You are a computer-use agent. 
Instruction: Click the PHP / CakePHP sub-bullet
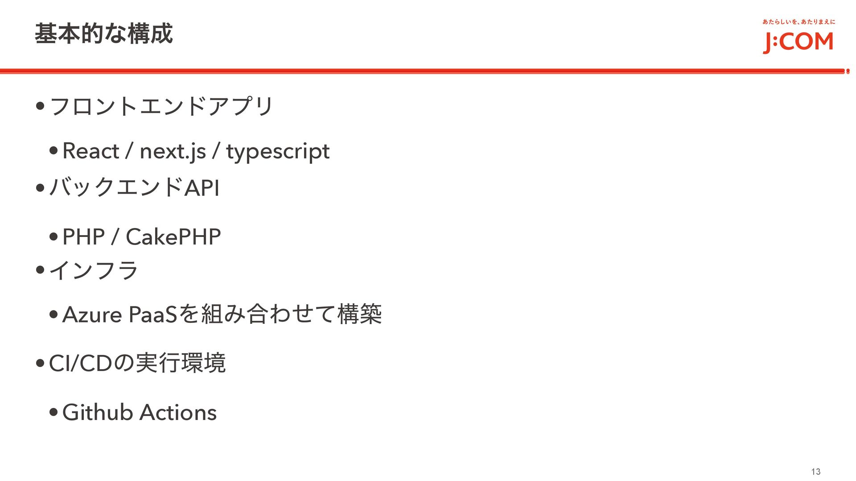point(141,236)
